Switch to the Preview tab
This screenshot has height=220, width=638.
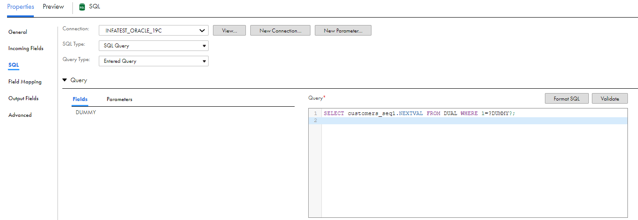coord(53,7)
